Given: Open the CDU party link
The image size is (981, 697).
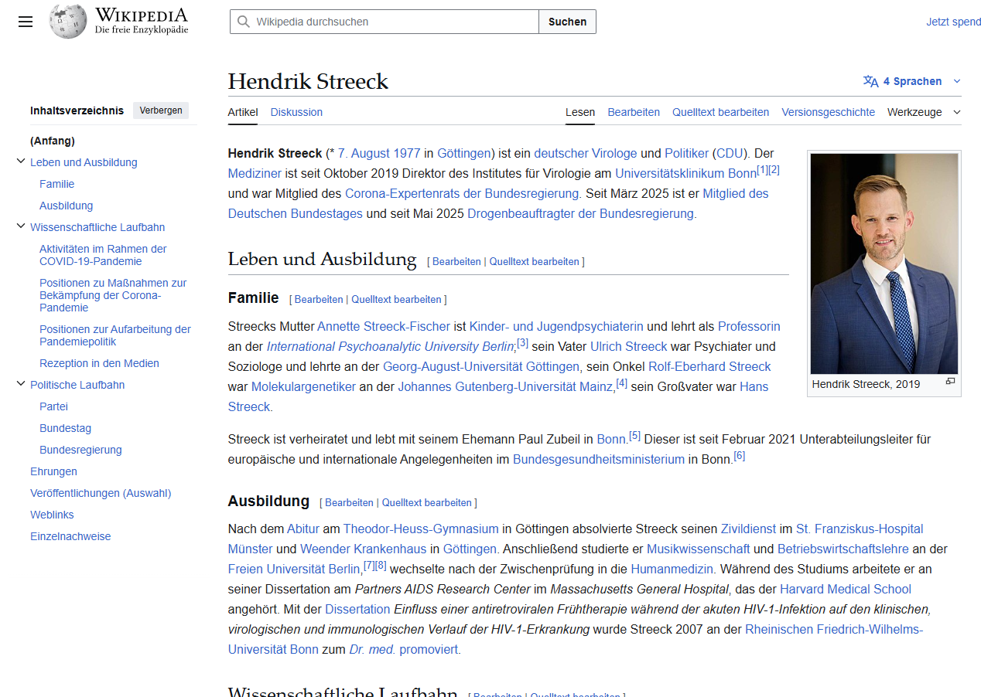Looking at the screenshot, I should pyautogui.click(x=729, y=153).
